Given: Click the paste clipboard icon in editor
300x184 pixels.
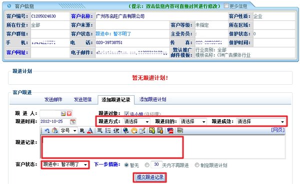Looking at the screenshot, I should 55,131.
